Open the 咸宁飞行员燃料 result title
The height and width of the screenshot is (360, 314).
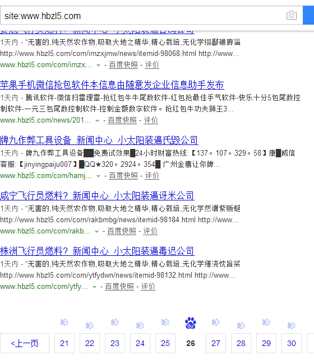coord(97,195)
